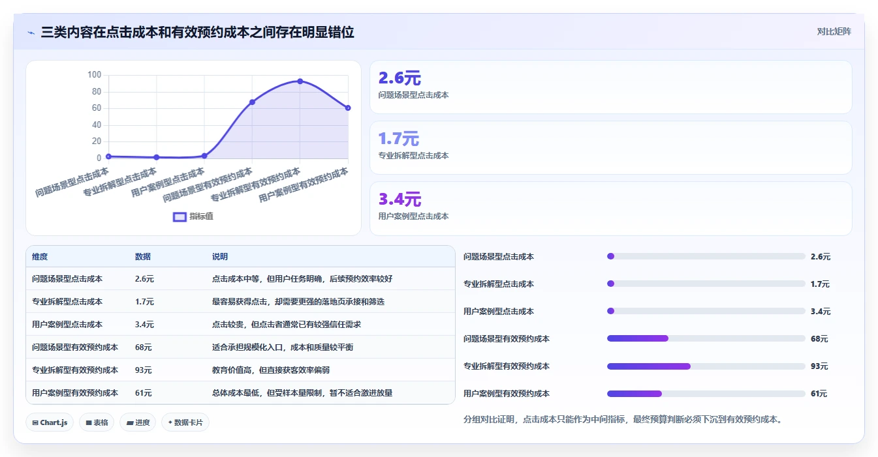The width and height of the screenshot is (878, 457).
Task: Click the progress bar for 用户案例型点击成本
Action: [706, 311]
